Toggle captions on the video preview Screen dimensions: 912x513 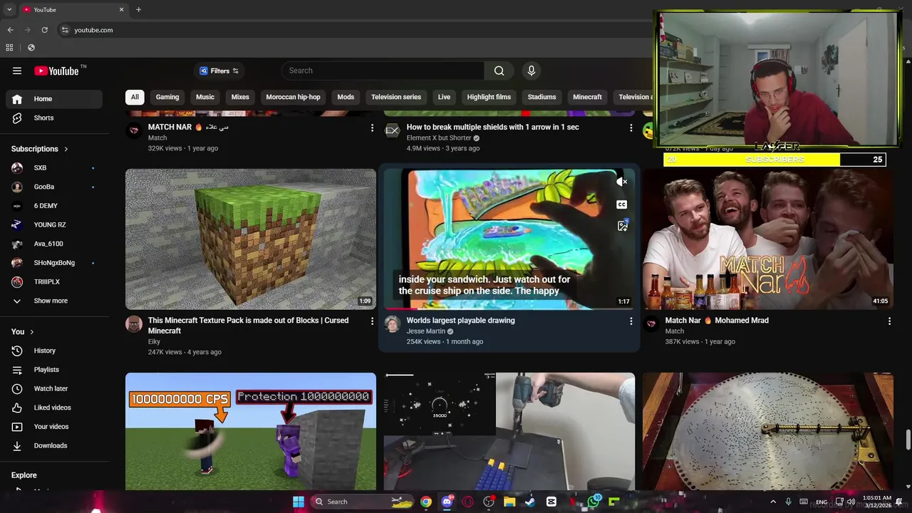(622, 204)
